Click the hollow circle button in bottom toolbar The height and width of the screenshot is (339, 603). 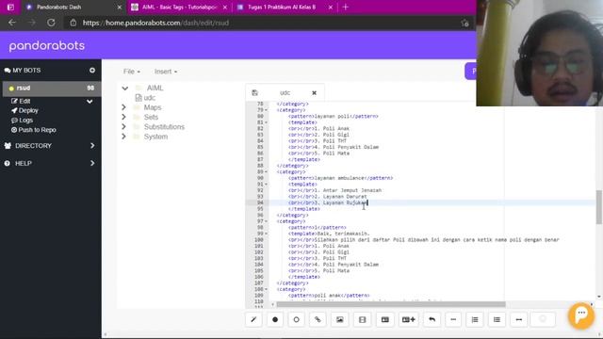tap(296, 319)
